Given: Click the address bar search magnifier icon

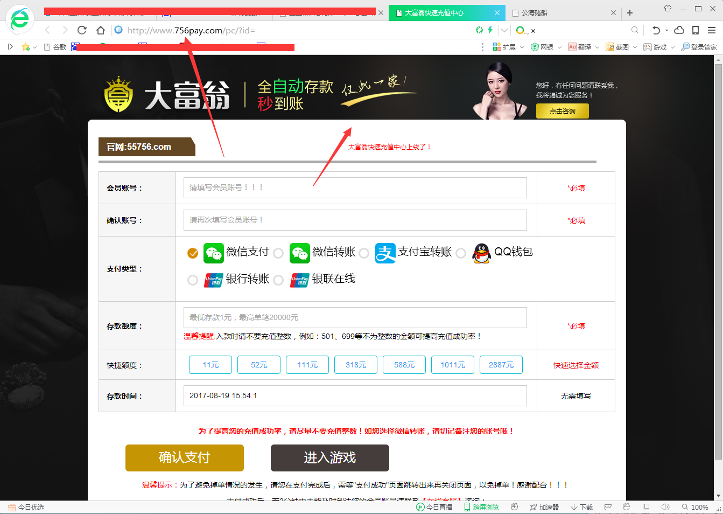Looking at the screenshot, I should click(x=635, y=30).
